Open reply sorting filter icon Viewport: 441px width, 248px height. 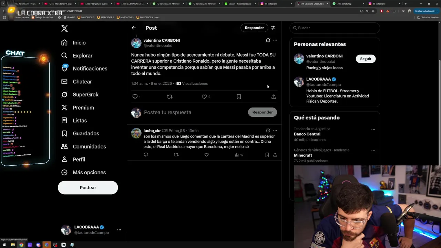pos(273,28)
